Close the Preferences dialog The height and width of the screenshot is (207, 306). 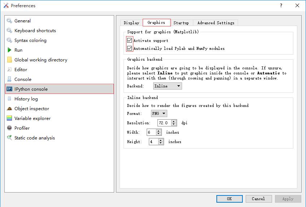pyautogui.click(x=297, y=5)
